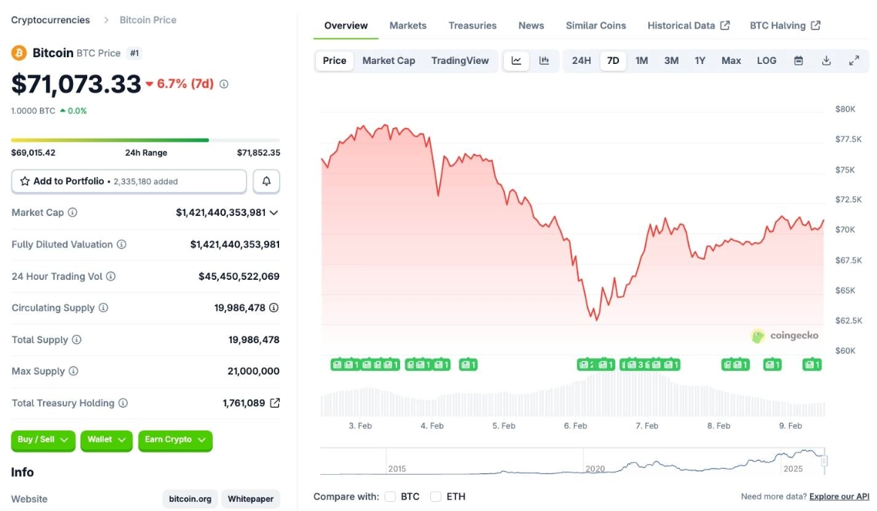Download the chart using the download icon
877x511 pixels.
pyautogui.click(x=826, y=60)
